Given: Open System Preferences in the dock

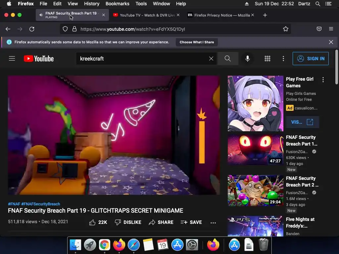Looking at the screenshot, I should click(192, 245).
